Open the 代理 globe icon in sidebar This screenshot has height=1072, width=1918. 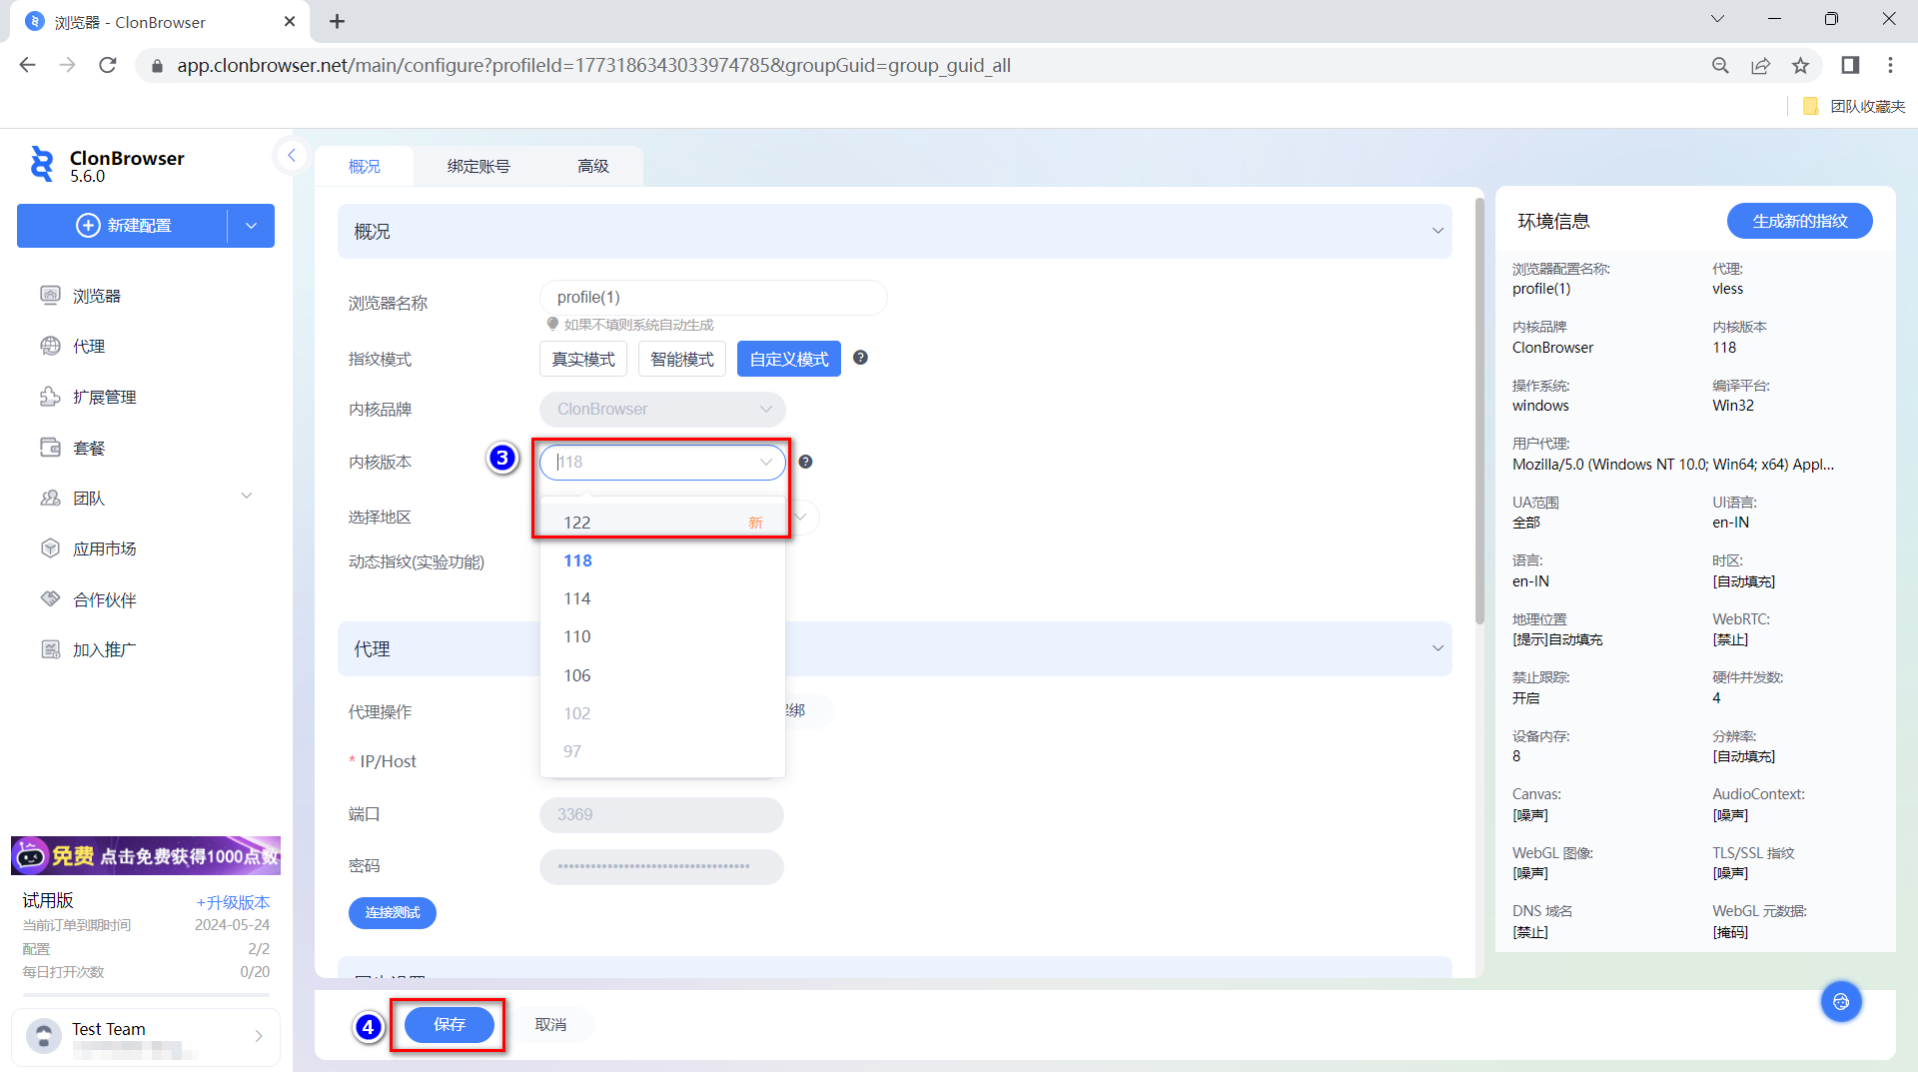pos(50,346)
